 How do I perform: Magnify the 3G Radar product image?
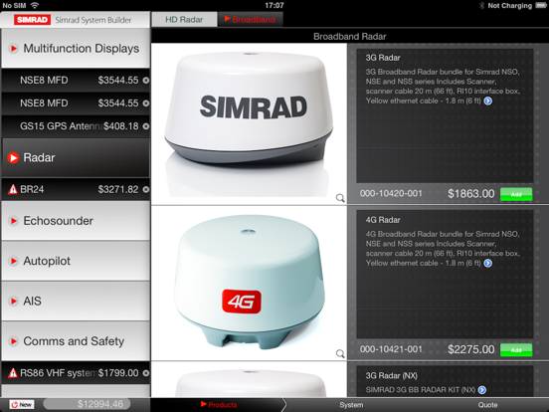click(x=340, y=198)
